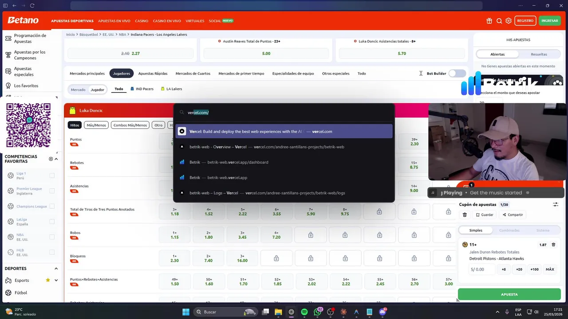Select Luka Doncic Puntos+Rebotes+Asistencias 52+ odds 1.85
The image size is (568, 319).
pos(277,282)
